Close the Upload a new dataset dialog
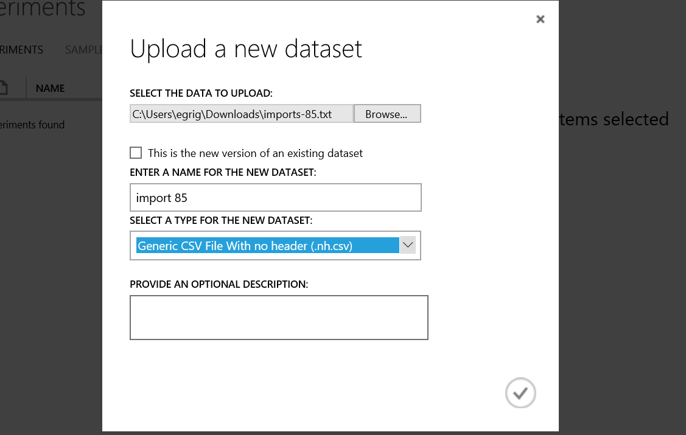The width and height of the screenshot is (686, 435). pyautogui.click(x=540, y=19)
